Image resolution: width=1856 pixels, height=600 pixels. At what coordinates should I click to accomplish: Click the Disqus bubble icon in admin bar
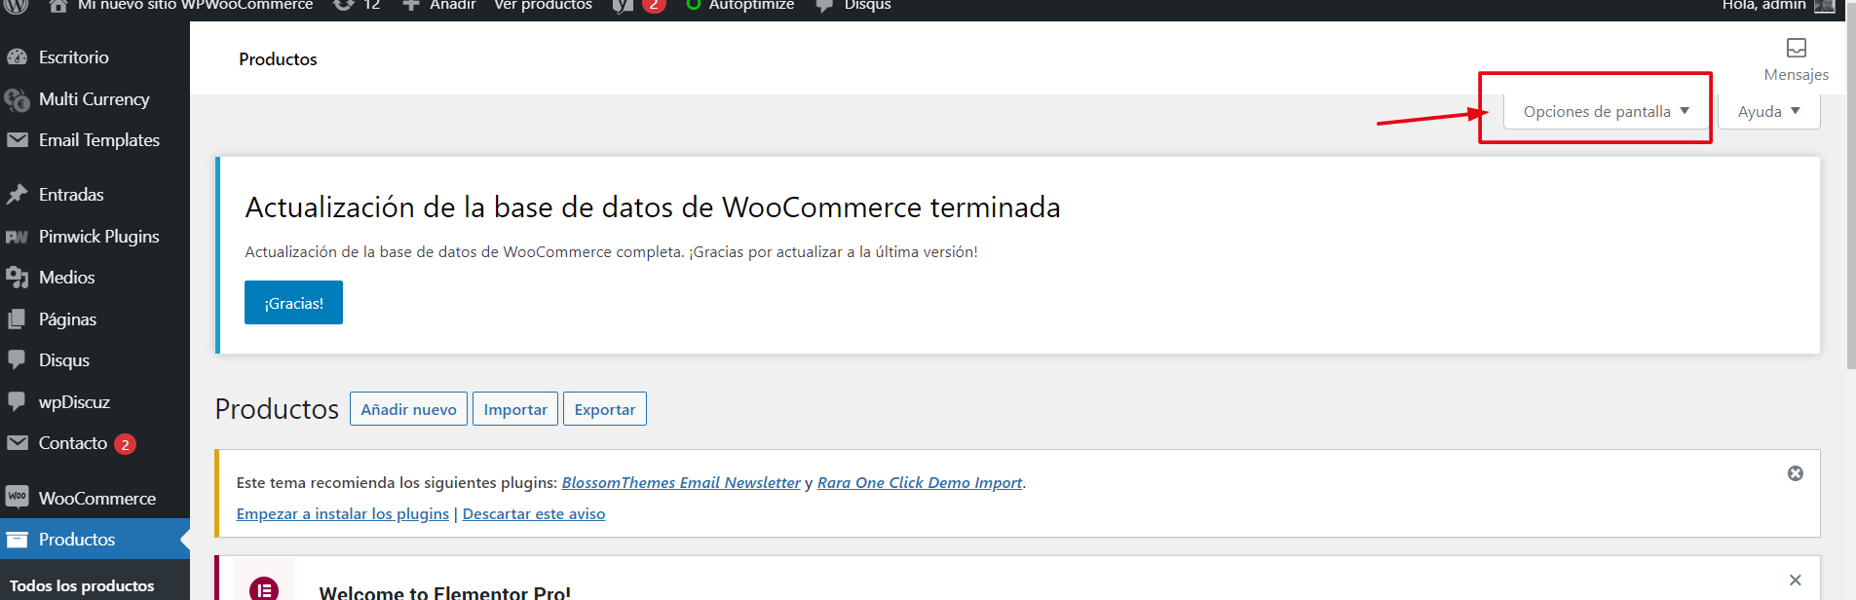click(825, 5)
